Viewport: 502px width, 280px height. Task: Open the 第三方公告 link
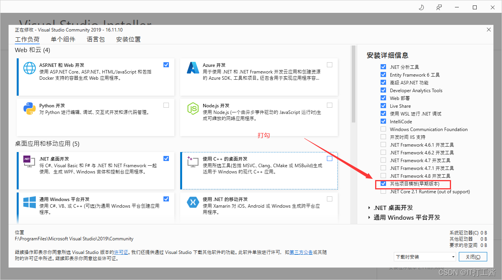(x=301, y=252)
